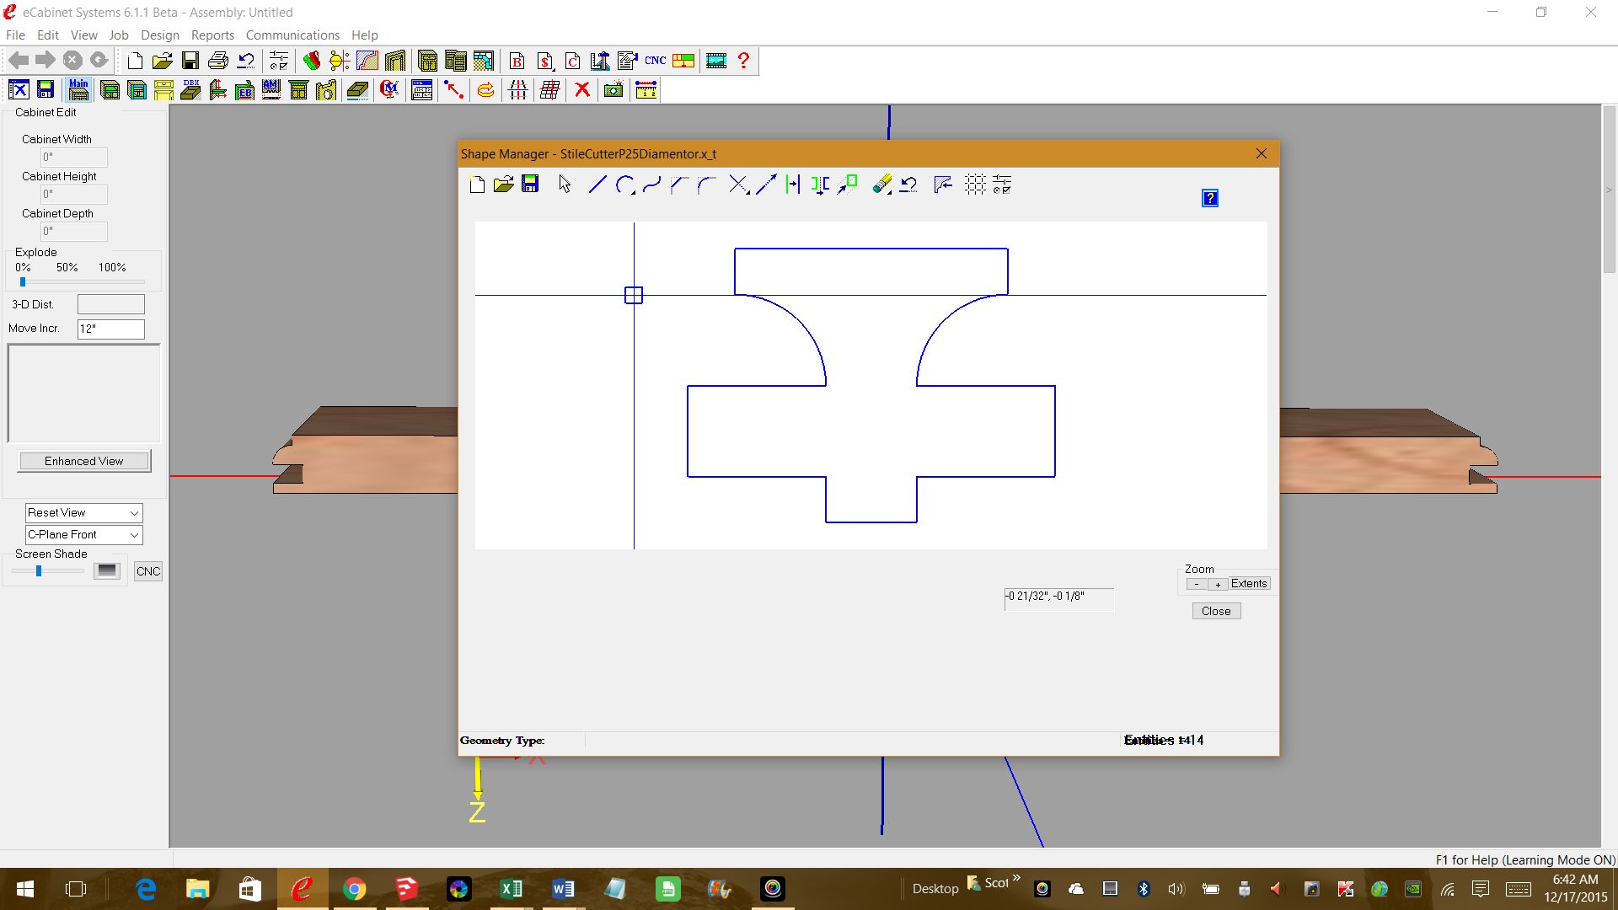Toggle the grid display icon in Shape Manager
The width and height of the screenshot is (1618, 910).
[975, 185]
